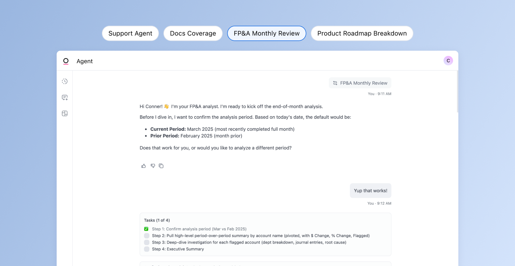The height and width of the screenshot is (266, 515).
Task: Check the Step 3 task checkbox
Action: pos(146,242)
